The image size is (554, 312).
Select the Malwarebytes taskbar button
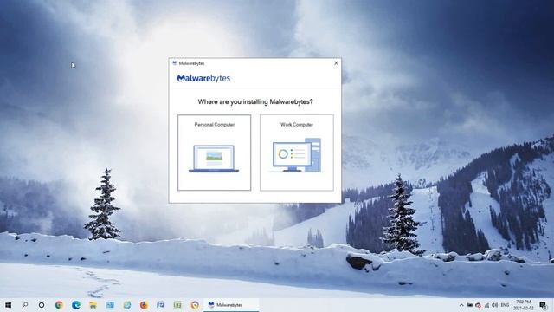coord(231,305)
